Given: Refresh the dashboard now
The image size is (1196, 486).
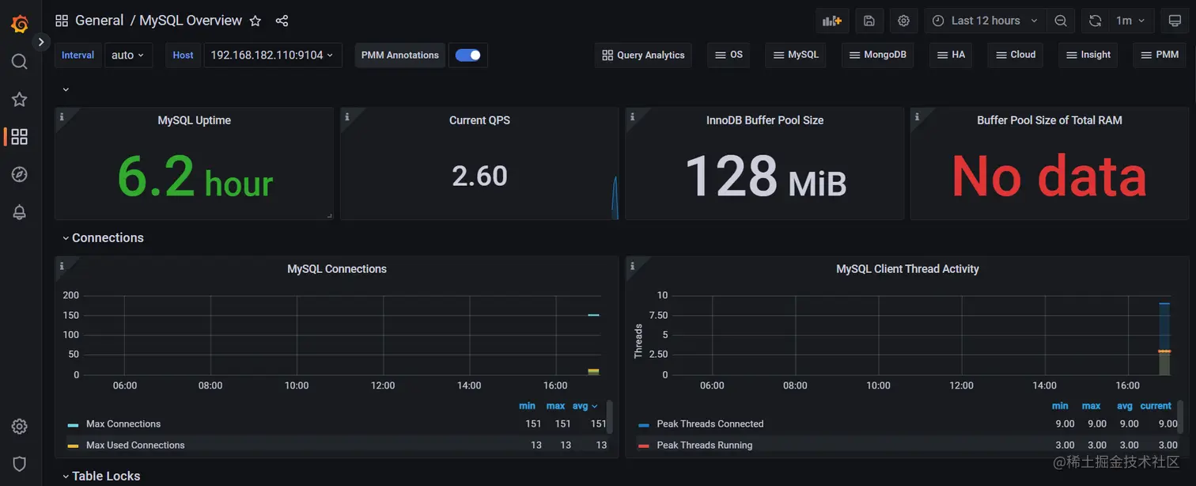Looking at the screenshot, I should (1095, 21).
